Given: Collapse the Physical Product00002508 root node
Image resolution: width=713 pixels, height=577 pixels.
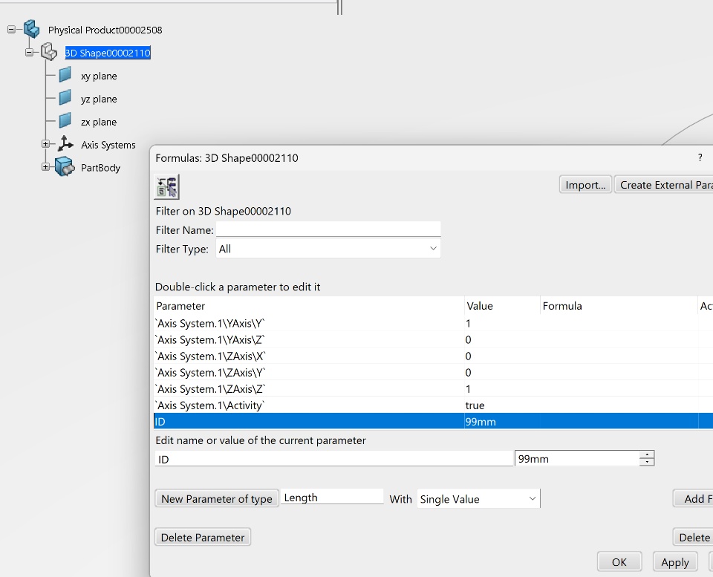Looking at the screenshot, I should pos(11,30).
